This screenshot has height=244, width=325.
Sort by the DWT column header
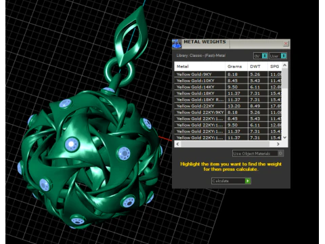[258, 66]
